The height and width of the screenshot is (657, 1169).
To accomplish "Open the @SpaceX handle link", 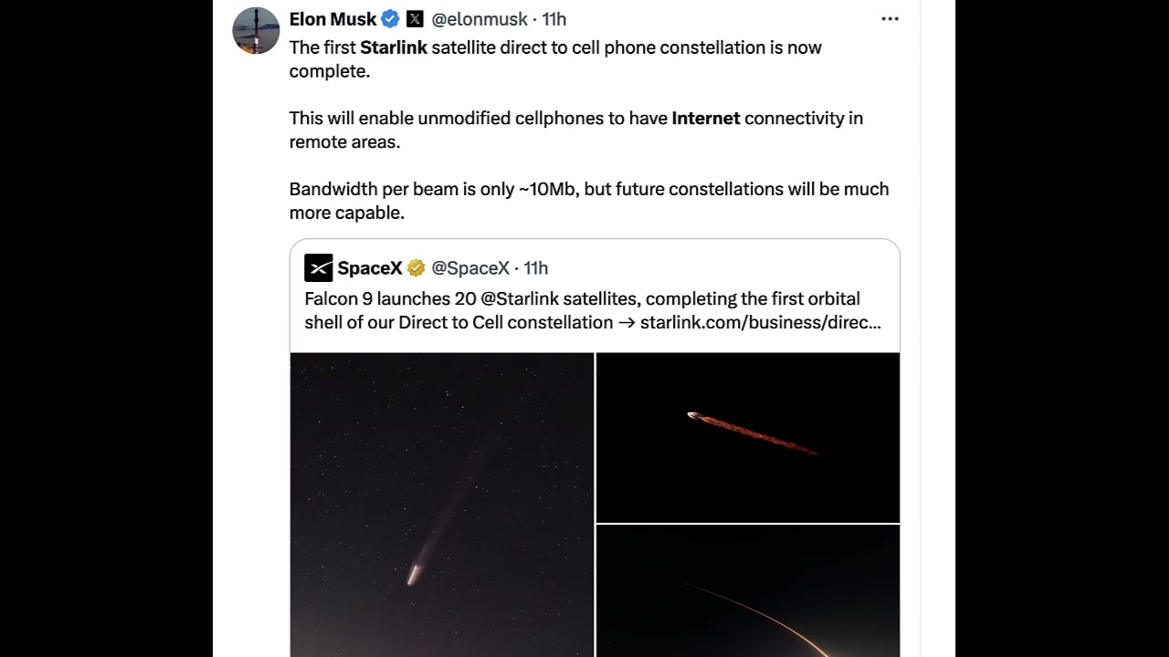I will coord(469,267).
